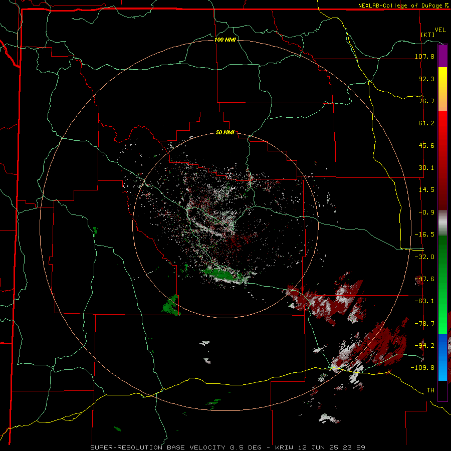Click the -63.1 legend value
Viewport: 451px width, 451px height.
click(424, 301)
